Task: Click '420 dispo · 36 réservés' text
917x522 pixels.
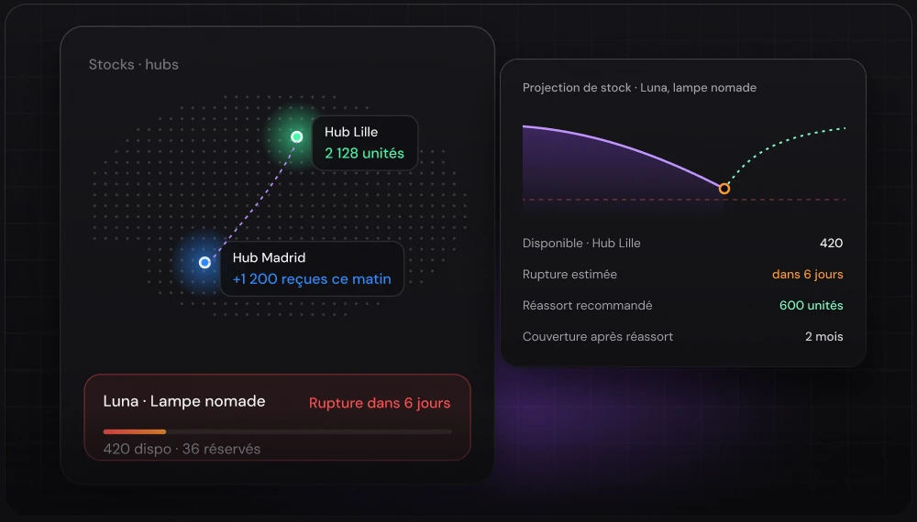Action: 182,449
